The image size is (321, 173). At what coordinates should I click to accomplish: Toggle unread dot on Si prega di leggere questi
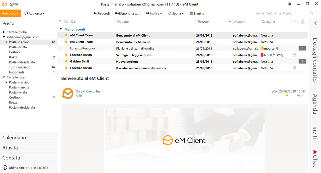click(66, 55)
